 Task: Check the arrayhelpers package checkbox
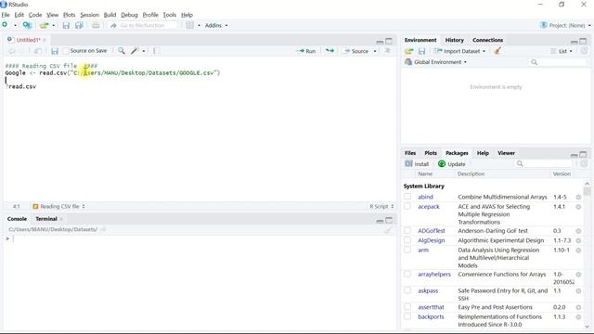coord(407,275)
